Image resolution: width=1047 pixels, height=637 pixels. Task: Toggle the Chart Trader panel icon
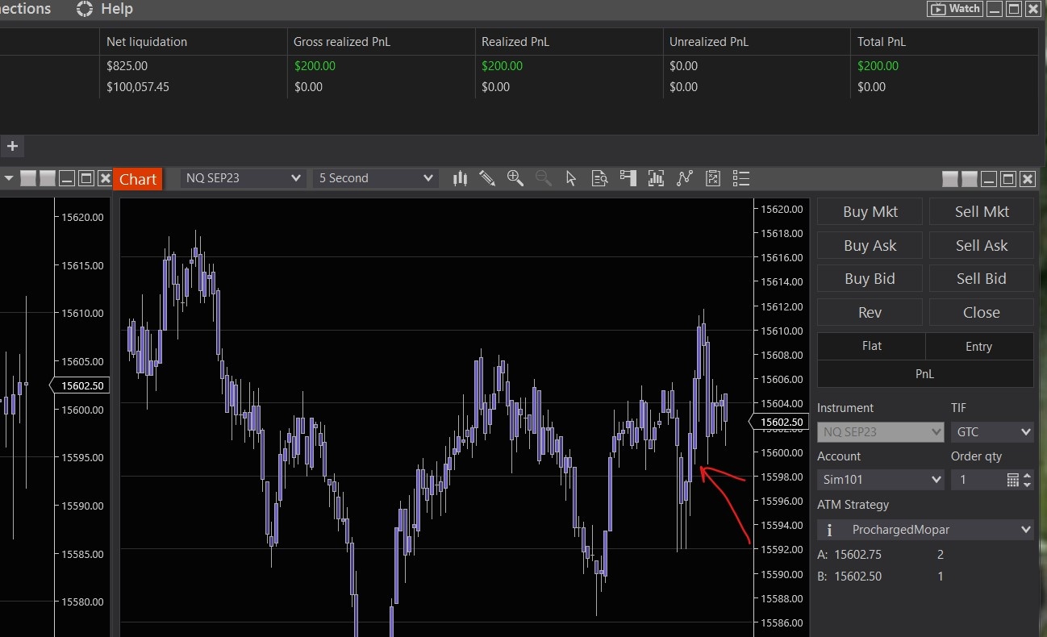coord(628,178)
